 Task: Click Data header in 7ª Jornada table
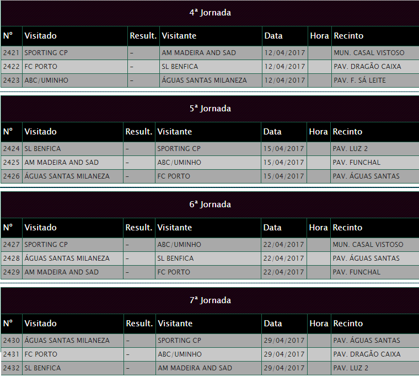272,324
